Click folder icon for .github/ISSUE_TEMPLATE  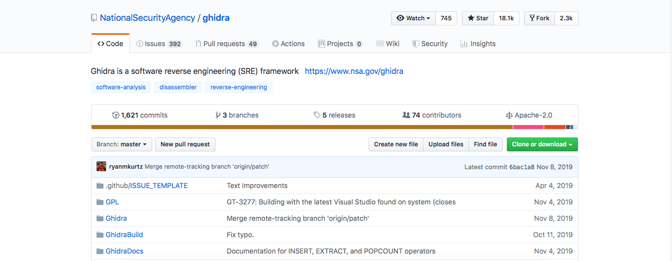[x=100, y=186]
